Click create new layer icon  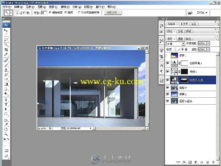pyautogui.click(x=207, y=162)
